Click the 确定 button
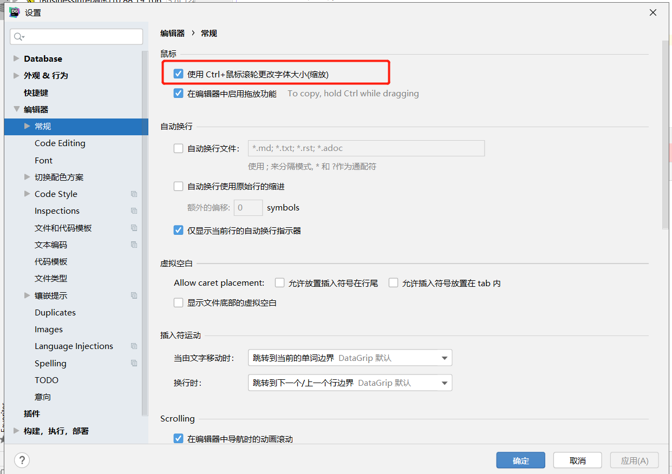The image size is (672, 474). click(520, 460)
